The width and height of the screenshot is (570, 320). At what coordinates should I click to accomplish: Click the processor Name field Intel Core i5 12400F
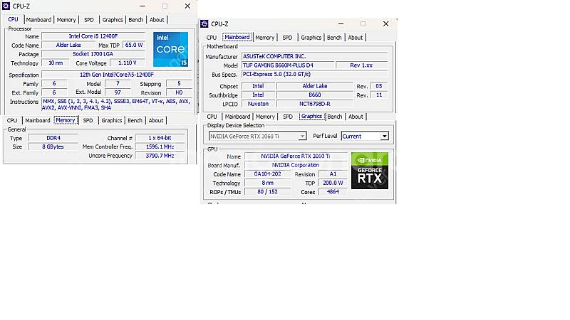tap(93, 36)
